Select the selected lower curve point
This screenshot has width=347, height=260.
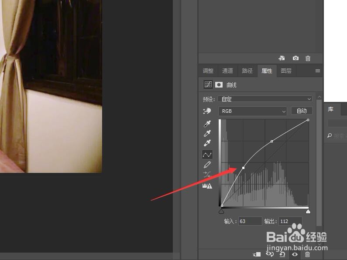point(244,168)
